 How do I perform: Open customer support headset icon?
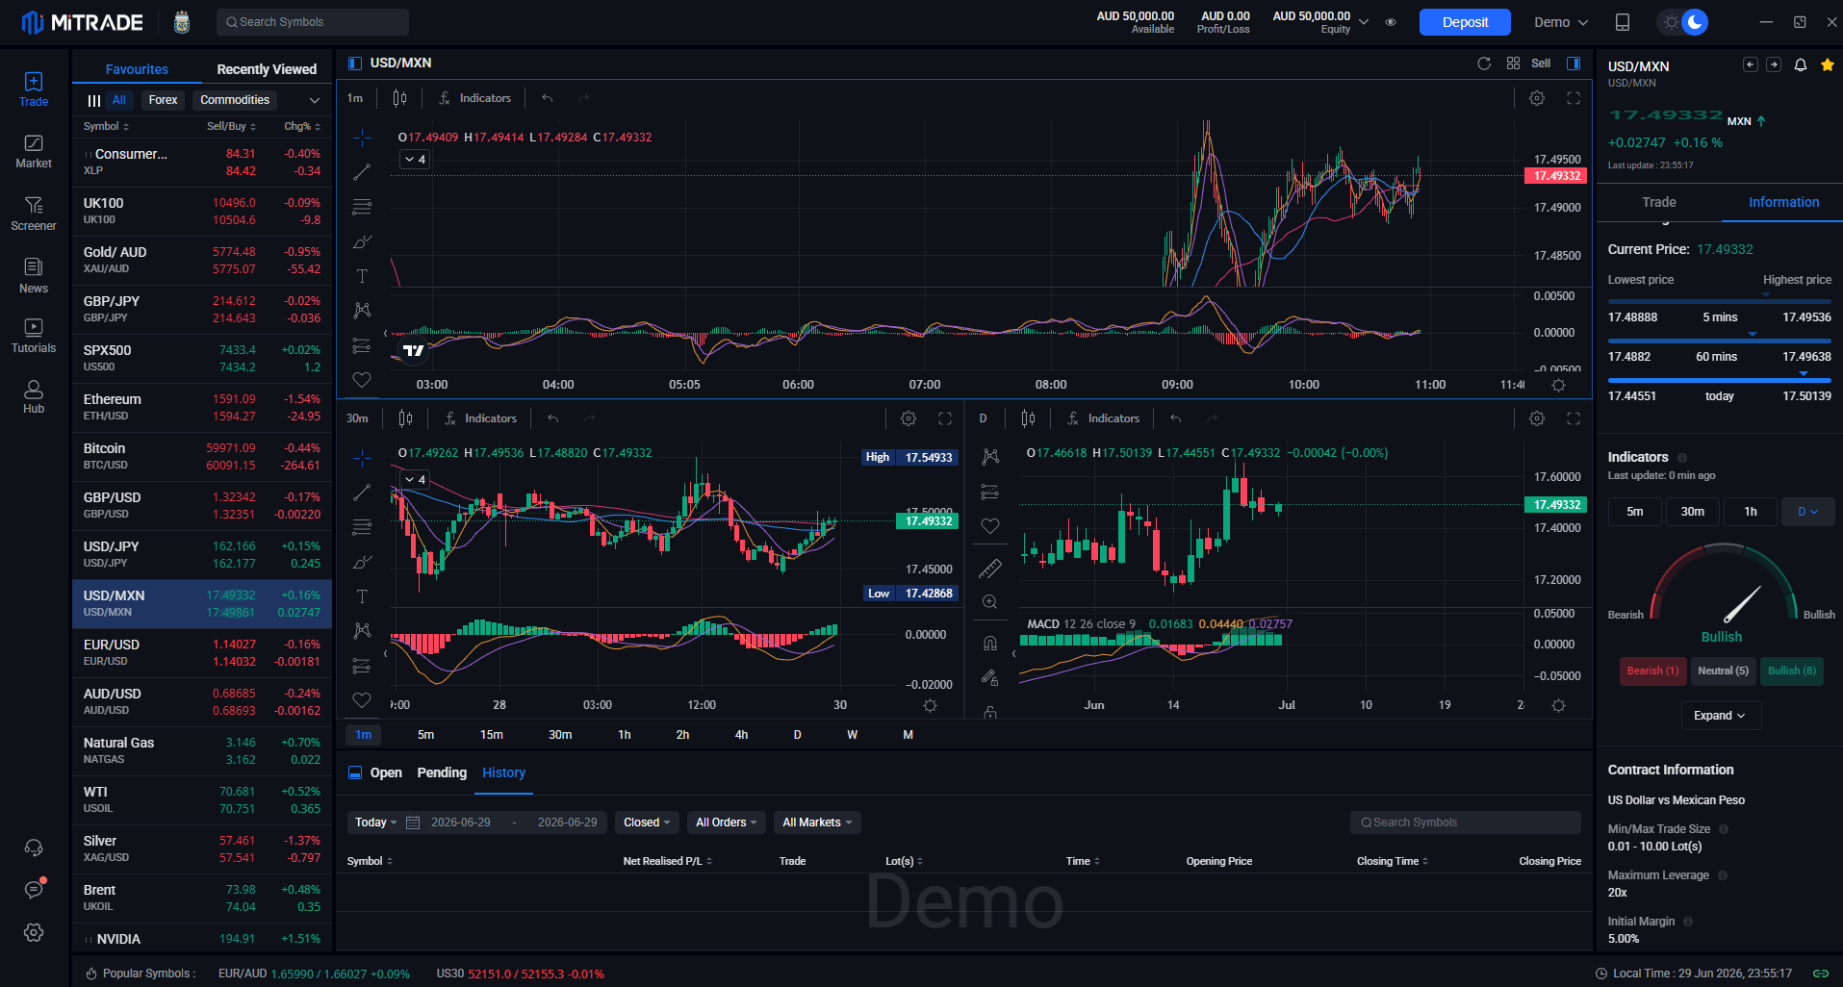click(x=34, y=848)
